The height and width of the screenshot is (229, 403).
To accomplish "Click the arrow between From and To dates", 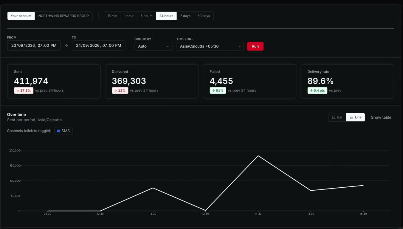I will (x=66, y=46).
